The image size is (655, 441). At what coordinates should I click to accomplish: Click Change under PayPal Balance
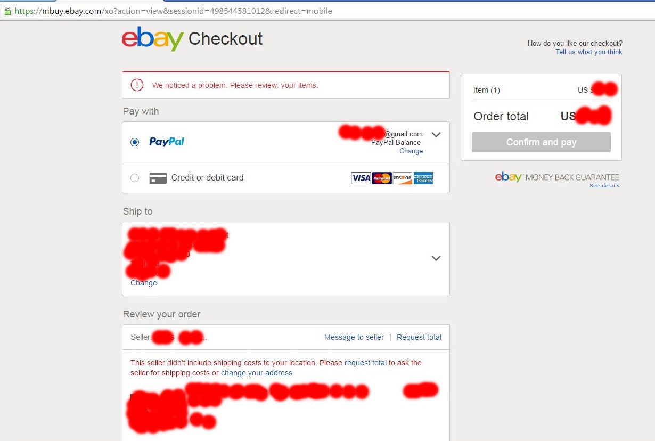point(411,151)
